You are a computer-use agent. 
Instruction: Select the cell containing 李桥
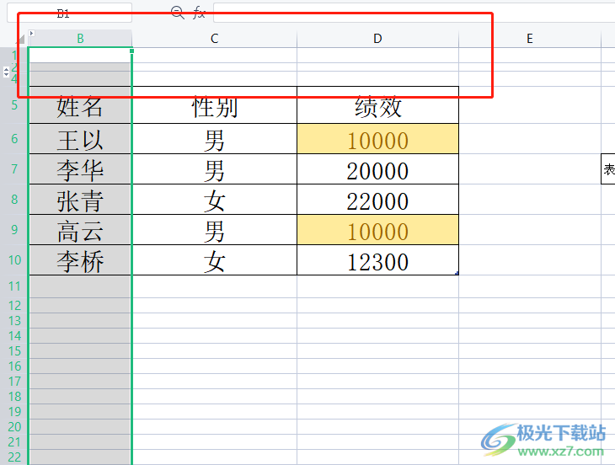[80, 260]
